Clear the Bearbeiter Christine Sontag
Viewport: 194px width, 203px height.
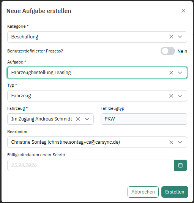171,142
